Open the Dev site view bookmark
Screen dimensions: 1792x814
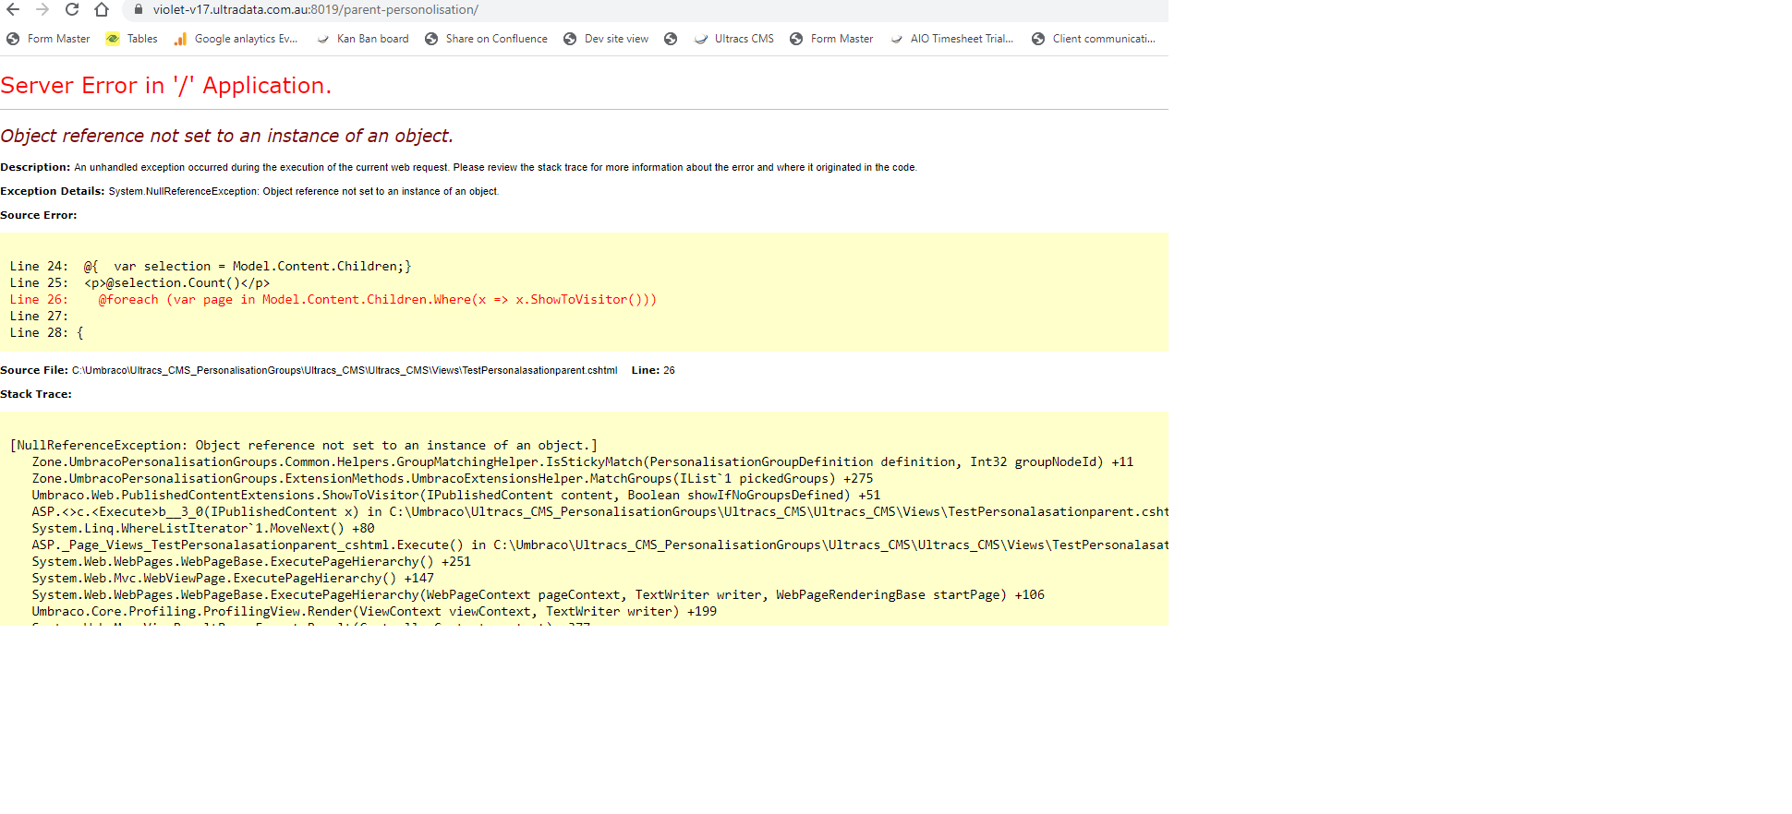coord(606,39)
